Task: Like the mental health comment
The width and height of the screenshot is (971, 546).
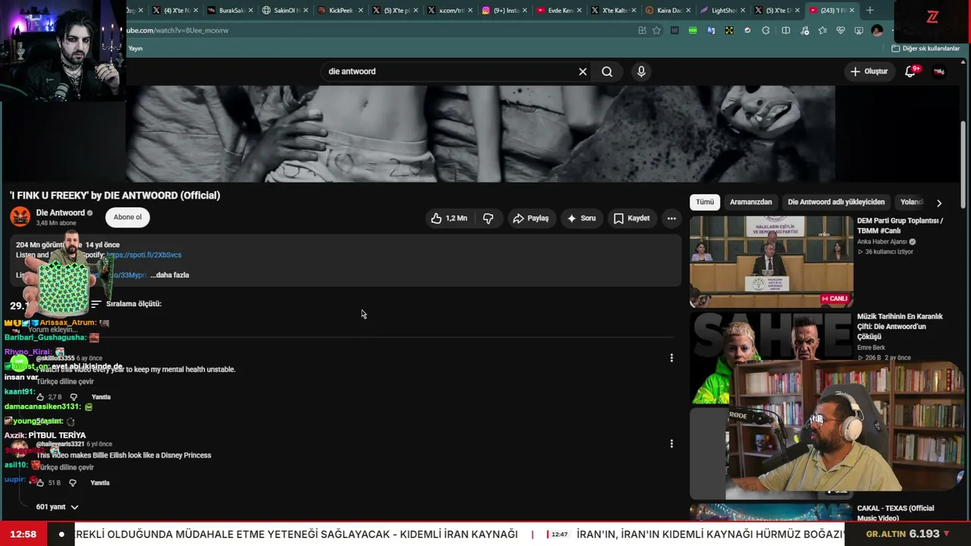Action: coord(40,397)
